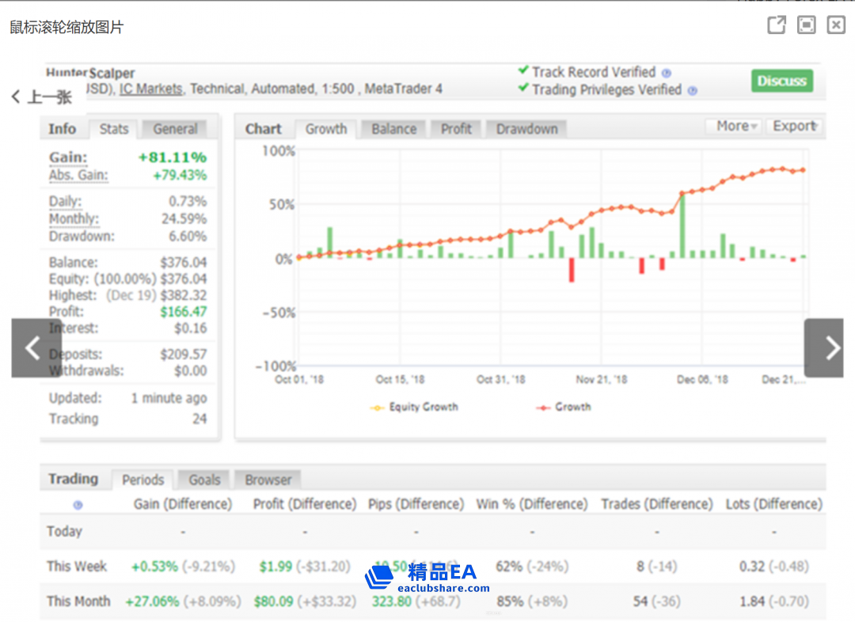Open the IC Markets broker link
The width and height of the screenshot is (855, 622).
(150, 89)
